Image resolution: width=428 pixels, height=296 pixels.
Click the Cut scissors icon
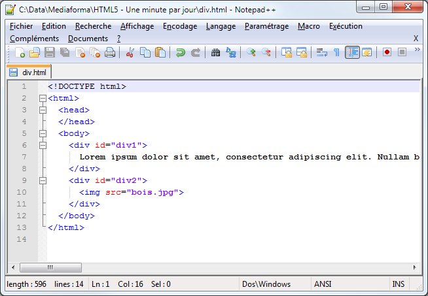130,53
